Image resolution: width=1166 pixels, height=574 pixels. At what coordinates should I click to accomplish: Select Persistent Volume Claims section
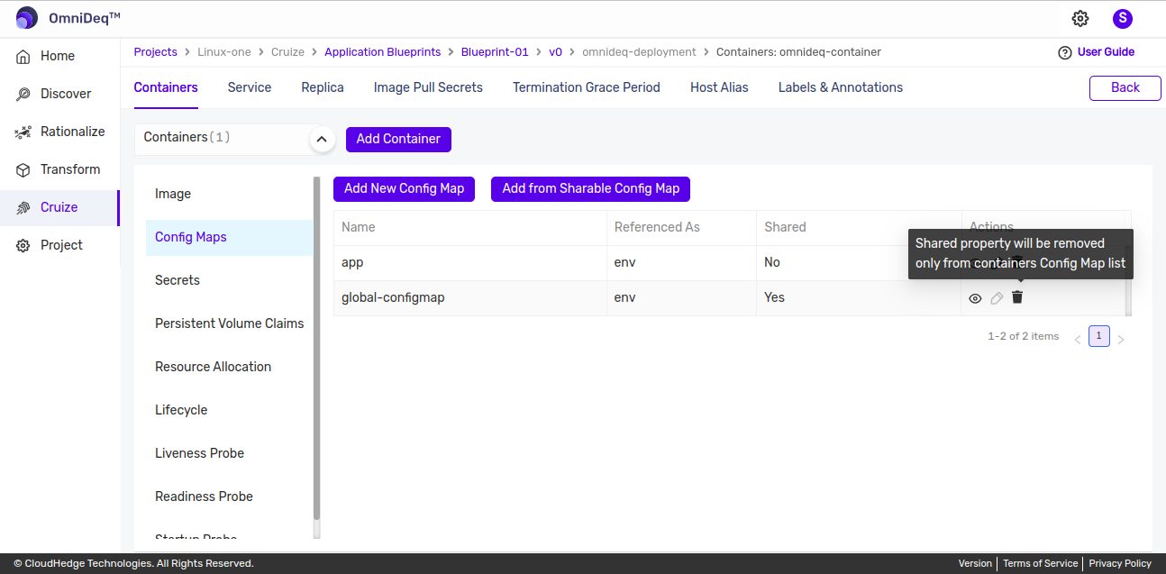(229, 323)
